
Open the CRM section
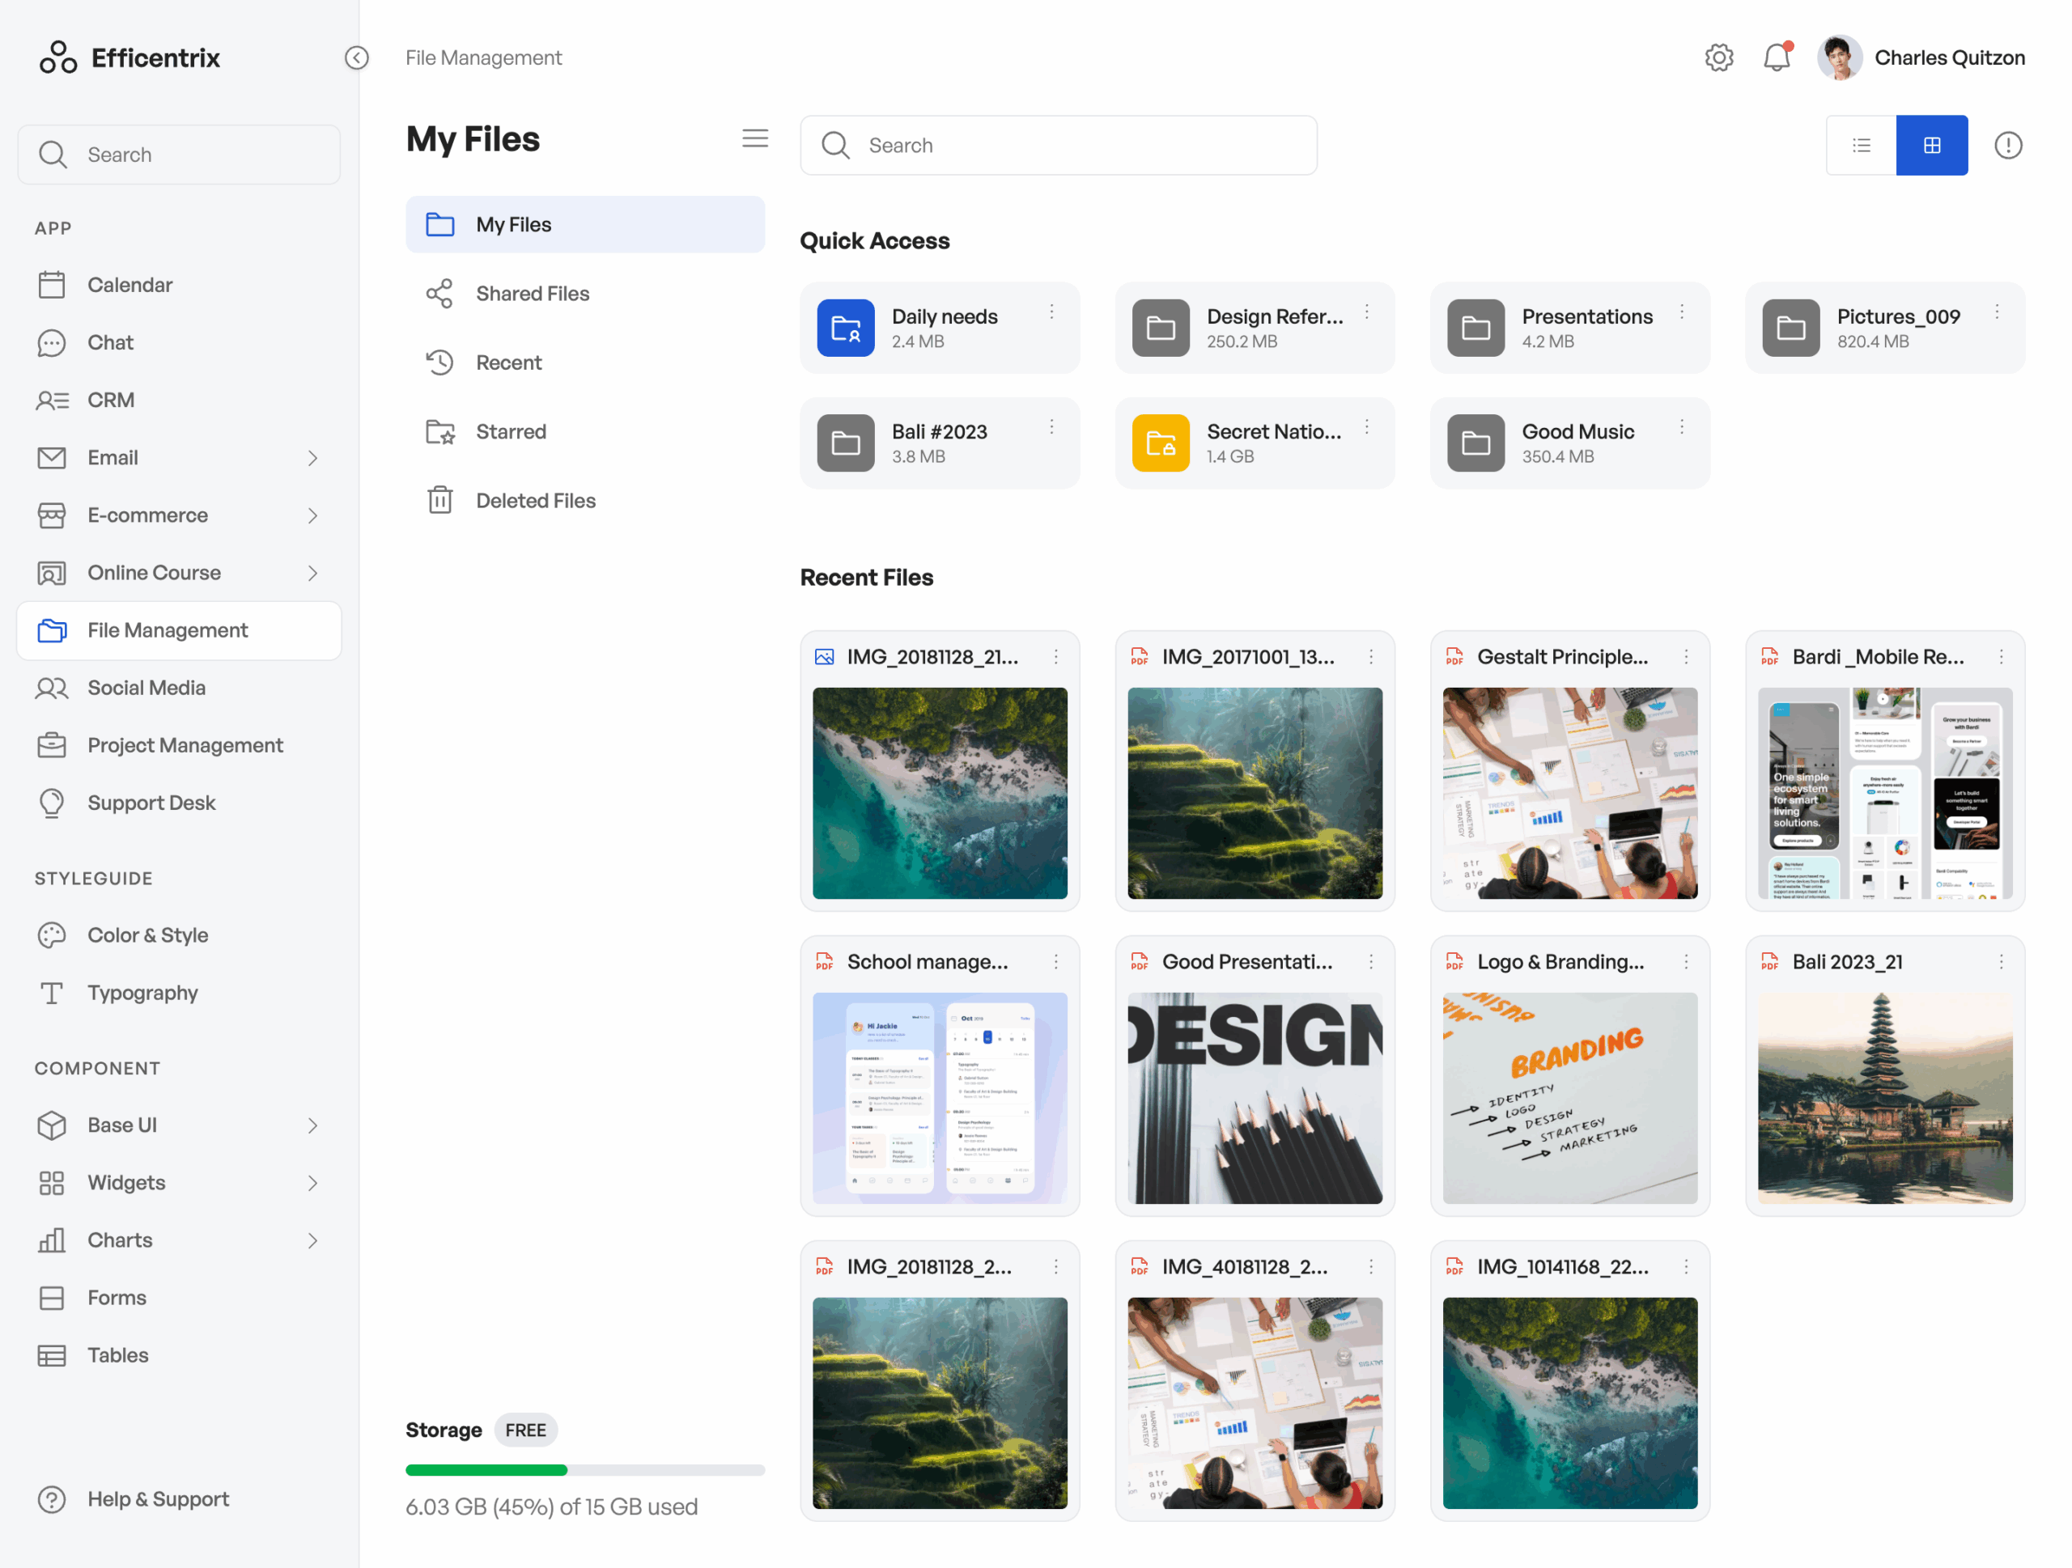click(111, 400)
